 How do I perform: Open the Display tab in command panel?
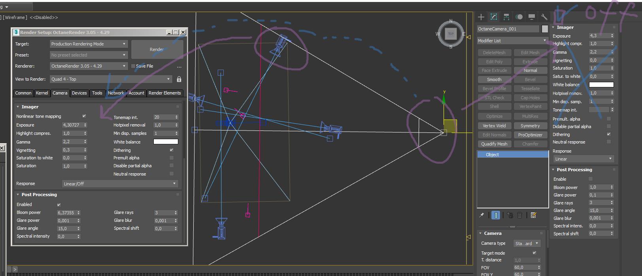(532, 17)
